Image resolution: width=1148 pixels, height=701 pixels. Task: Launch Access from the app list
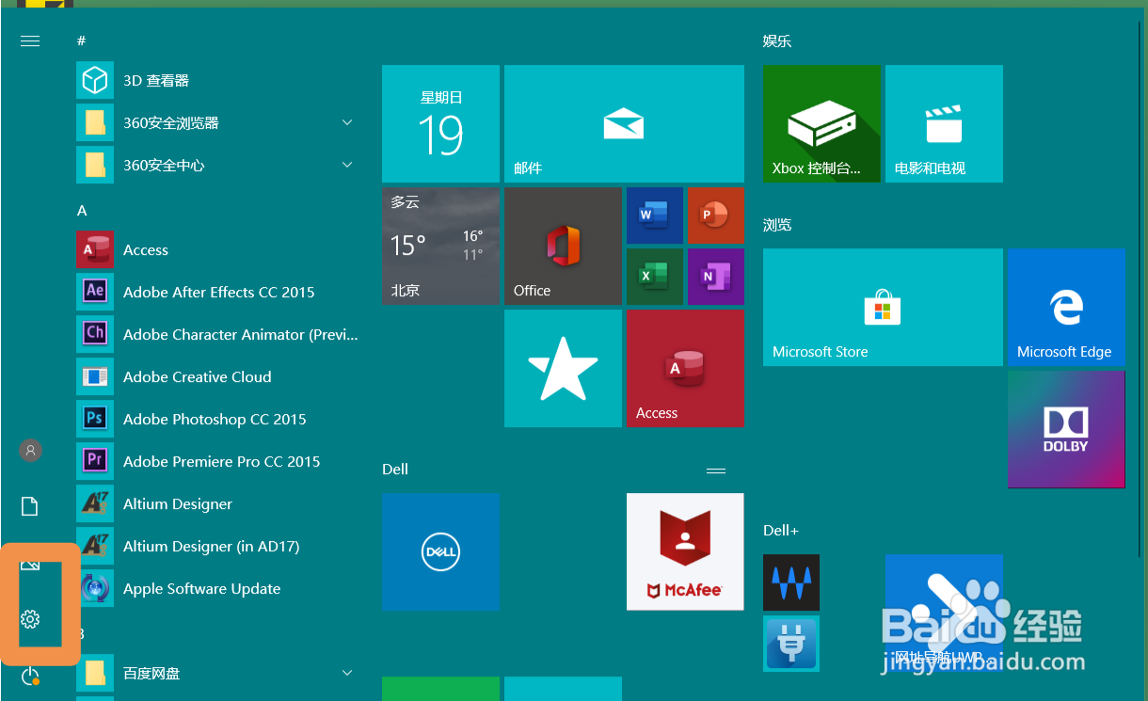click(217, 250)
